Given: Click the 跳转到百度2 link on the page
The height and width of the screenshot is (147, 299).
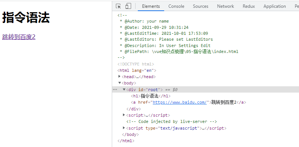Looking at the screenshot, I should click(x=19, y=37).
